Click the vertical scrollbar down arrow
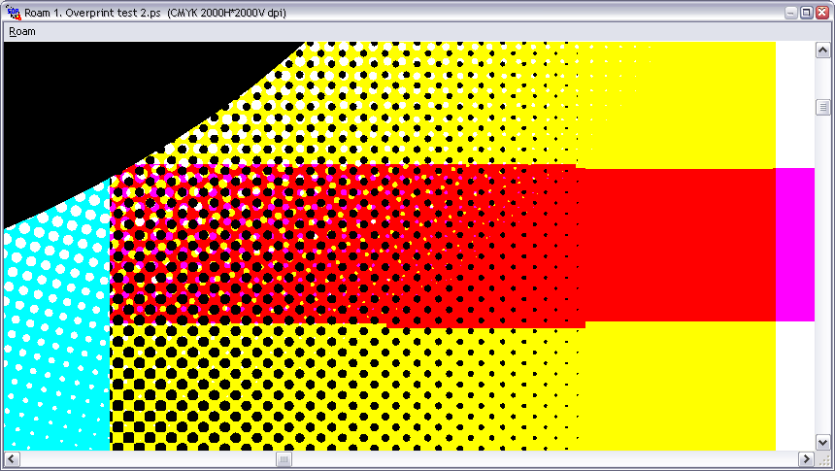The width and height of the screenshot is (835, 471). point(822,443)
